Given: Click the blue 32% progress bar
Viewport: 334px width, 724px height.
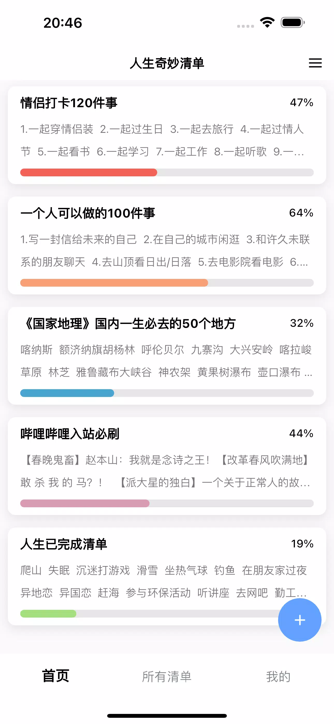Looking at the screenshot, I should pos(167,393).
